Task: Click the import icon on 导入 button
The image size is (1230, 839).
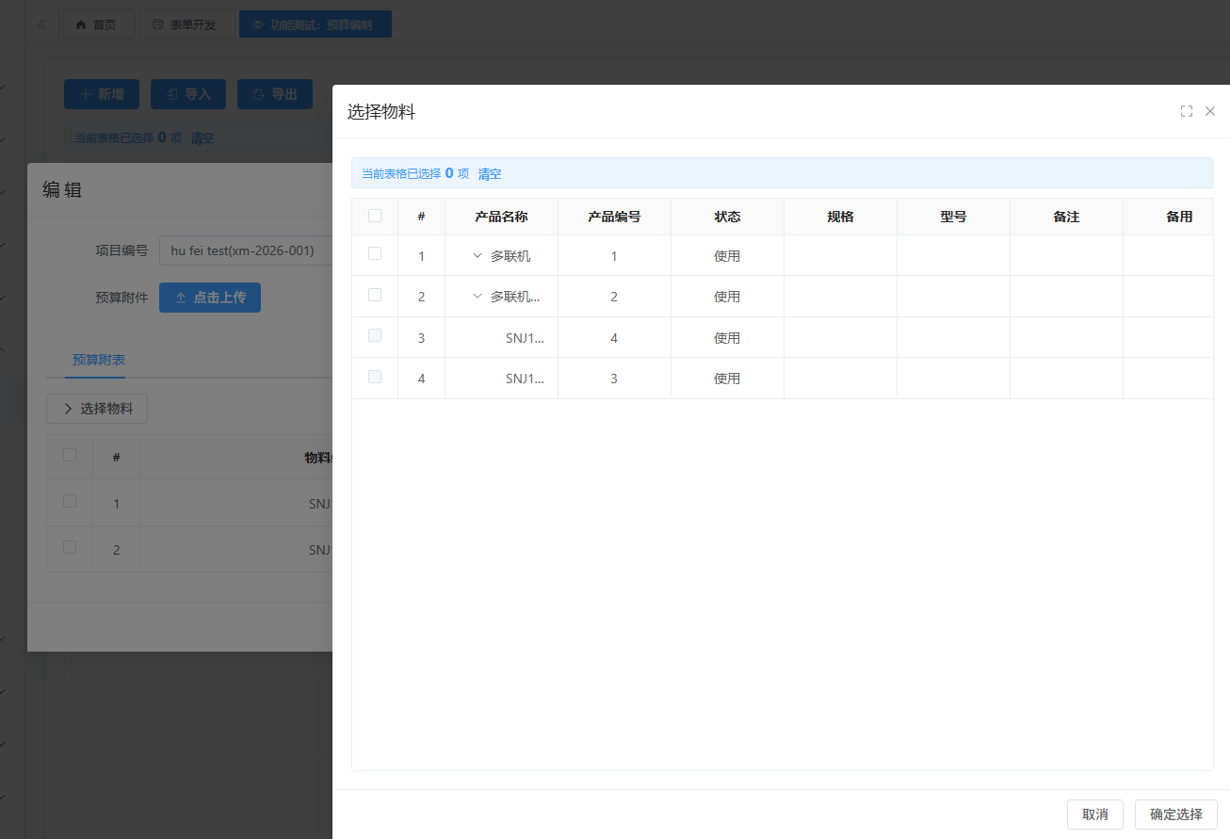Action: coord(172,94)
